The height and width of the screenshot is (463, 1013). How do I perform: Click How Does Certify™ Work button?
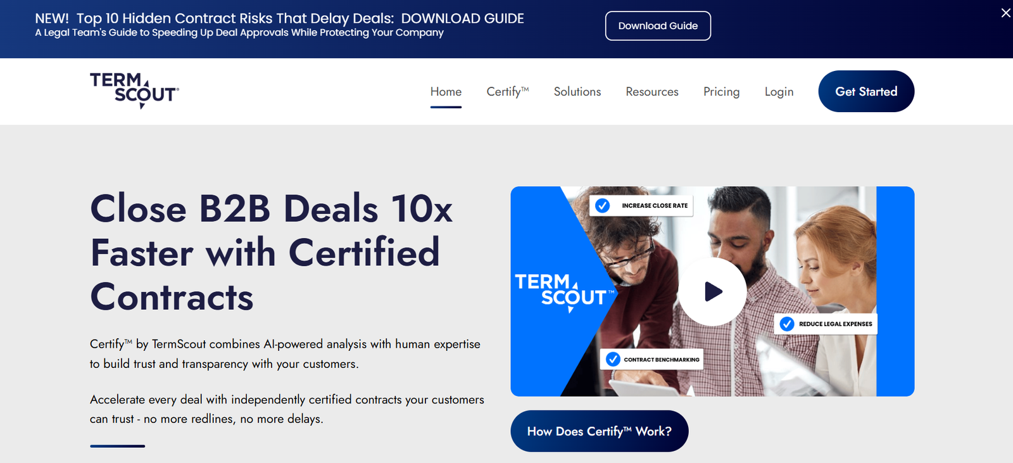coord(600,431)
